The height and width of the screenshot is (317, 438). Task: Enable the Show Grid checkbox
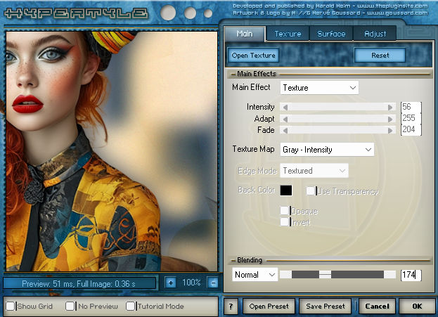click(x=11, y=306)
